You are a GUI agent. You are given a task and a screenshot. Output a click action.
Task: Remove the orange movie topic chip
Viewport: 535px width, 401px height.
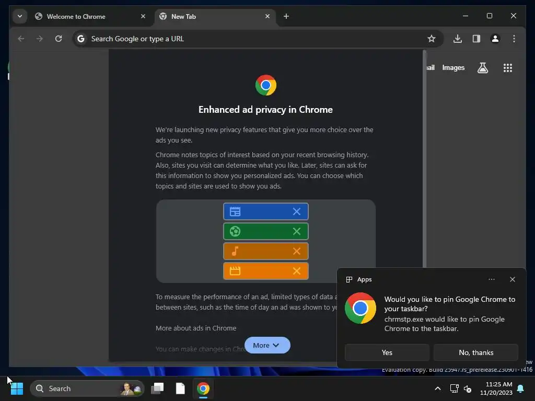(297, 271)
